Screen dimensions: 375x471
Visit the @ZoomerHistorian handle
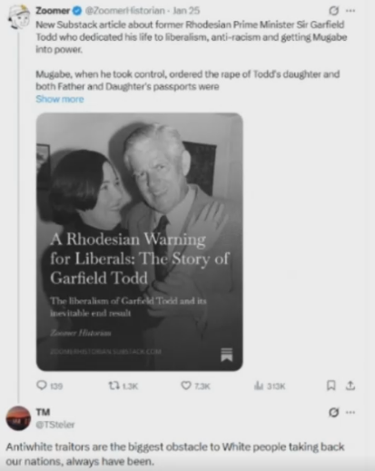[x=124, y=11]
